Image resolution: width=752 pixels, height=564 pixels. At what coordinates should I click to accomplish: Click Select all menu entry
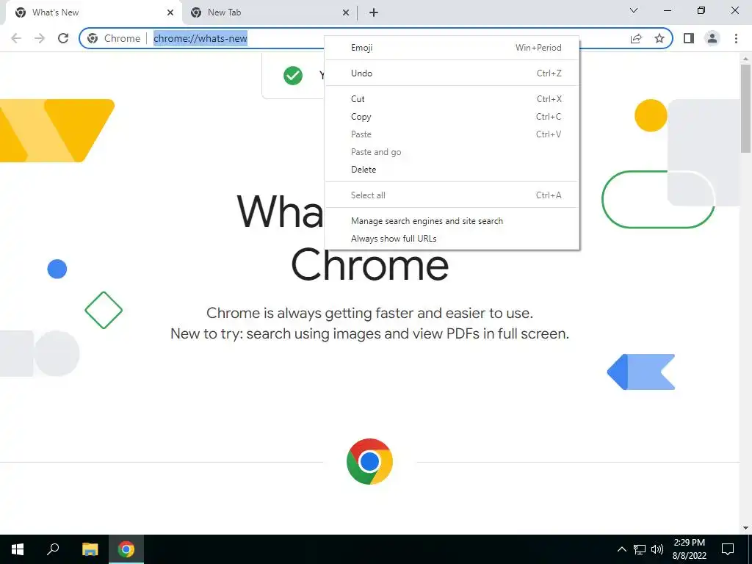tap(452, 195)
